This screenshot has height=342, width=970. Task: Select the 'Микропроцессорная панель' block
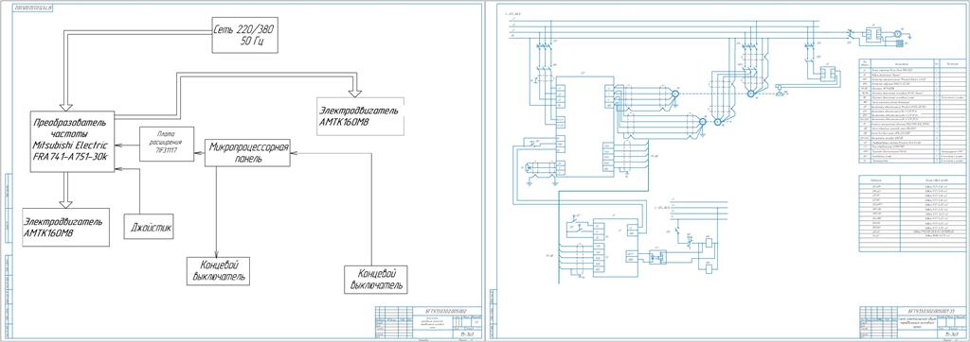[248, 152]
